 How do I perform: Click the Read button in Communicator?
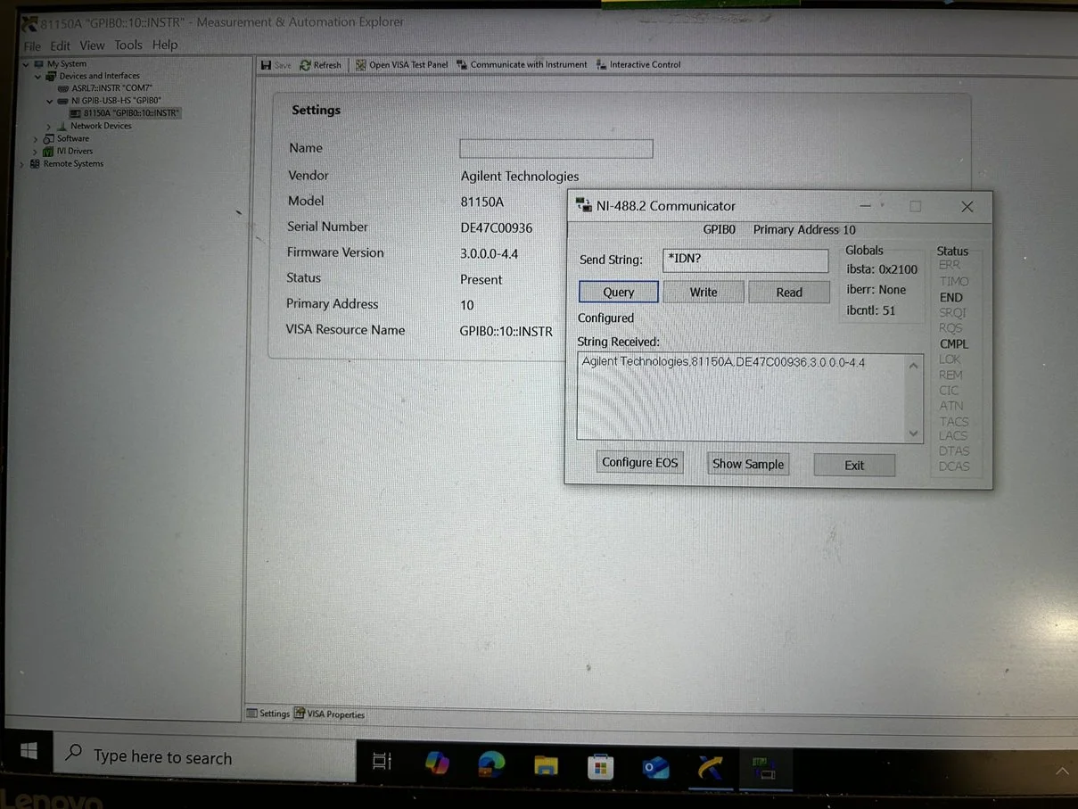[789, 292]
